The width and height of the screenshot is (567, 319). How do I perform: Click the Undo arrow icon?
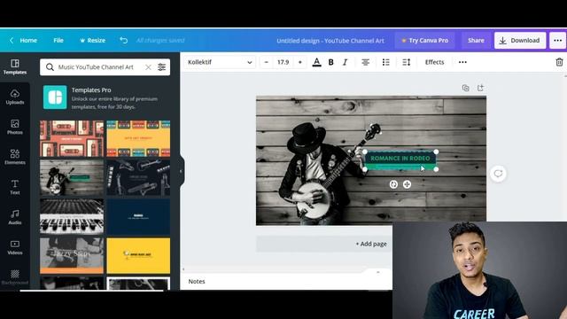[124, 40]
